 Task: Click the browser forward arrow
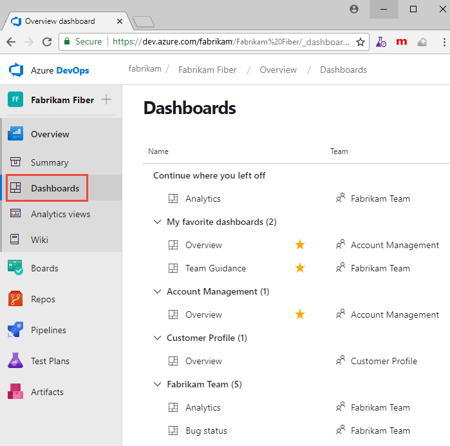(29, 42)
